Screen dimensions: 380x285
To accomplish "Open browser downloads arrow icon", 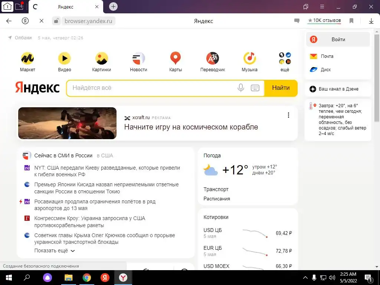I will [x=371, y=21].
